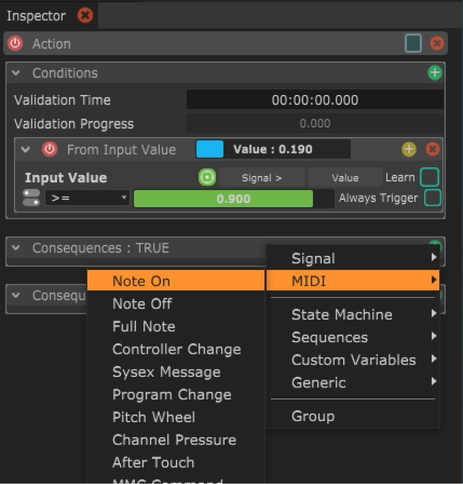Viewport: 463px width, 484px height.
Task: Toggle the Action power button
Action: (15, 43)
